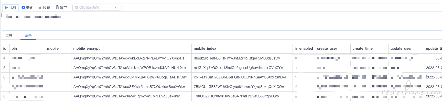
Task: Click the create_time column header
Action: pyautogui.click(x=362, y=48)
